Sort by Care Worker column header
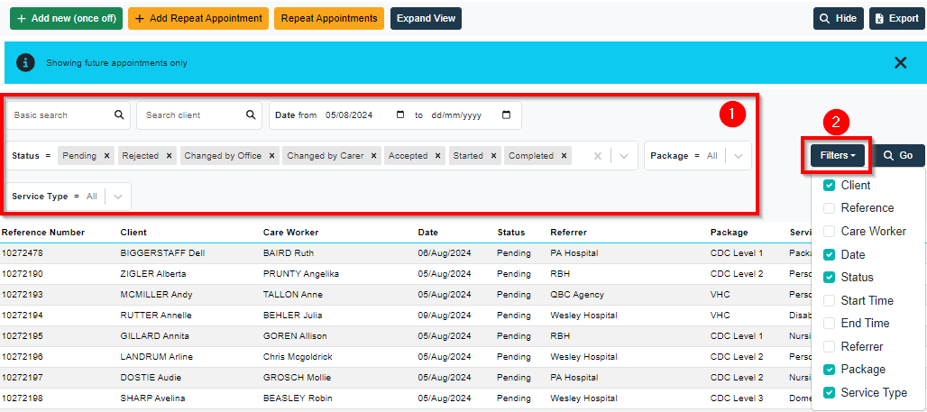This screenshot has width=927, height=412. pyautogui.click(x=291, y=233)
